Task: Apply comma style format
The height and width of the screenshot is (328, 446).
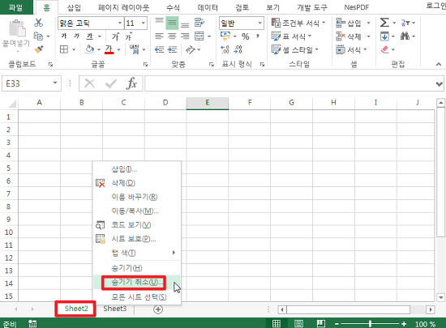Action: pyautogui.click(x=258, y=36)
